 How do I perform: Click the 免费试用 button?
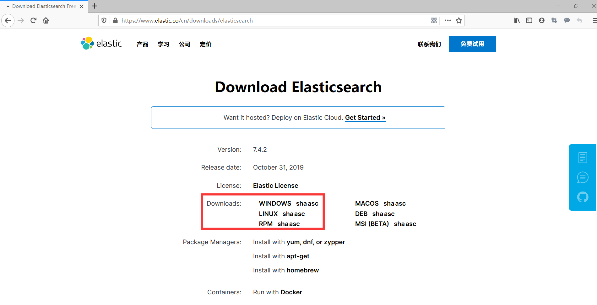click(473, 44)
